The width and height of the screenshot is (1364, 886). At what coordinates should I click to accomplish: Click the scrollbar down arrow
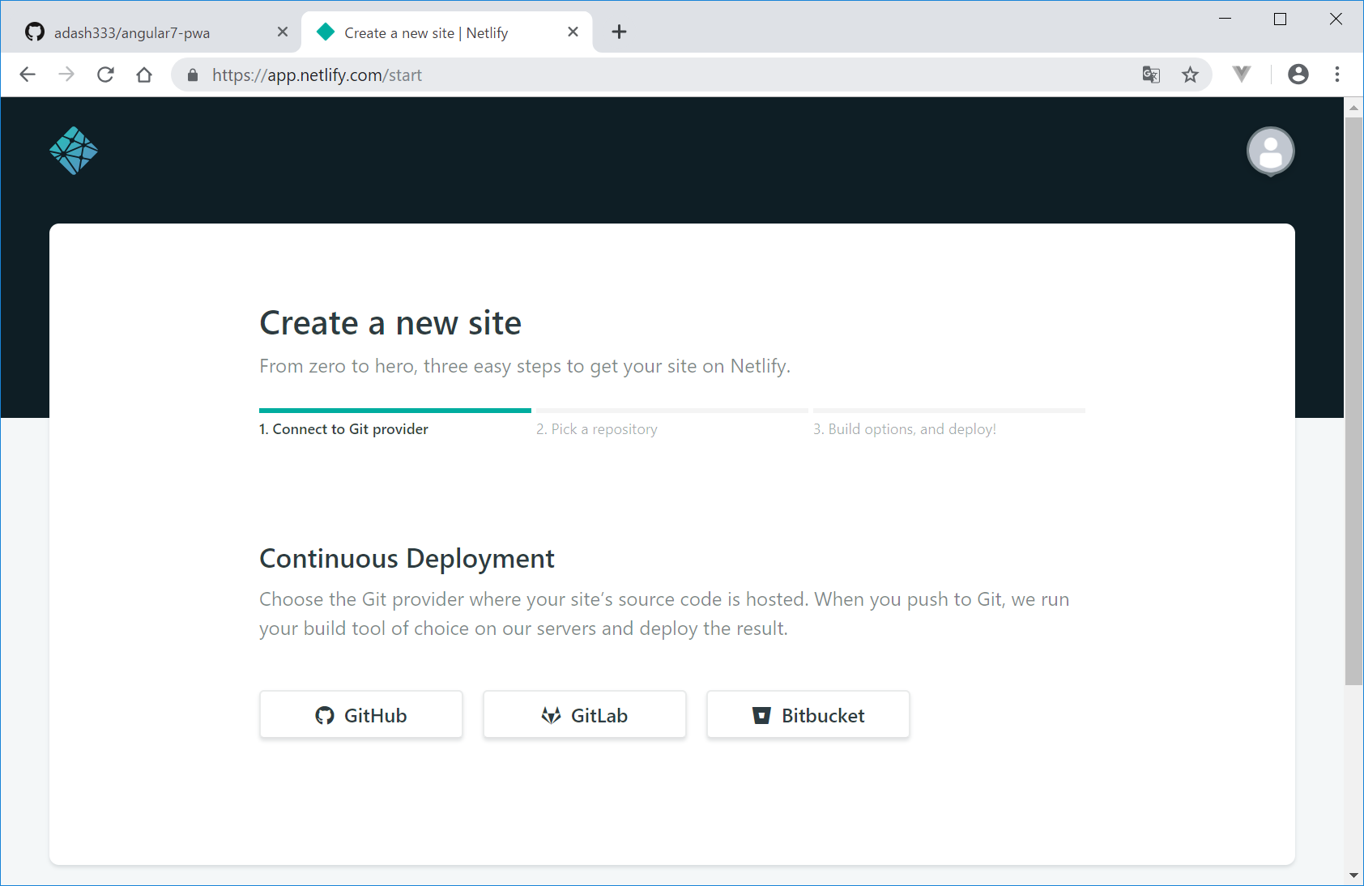tap(1353, 875)
